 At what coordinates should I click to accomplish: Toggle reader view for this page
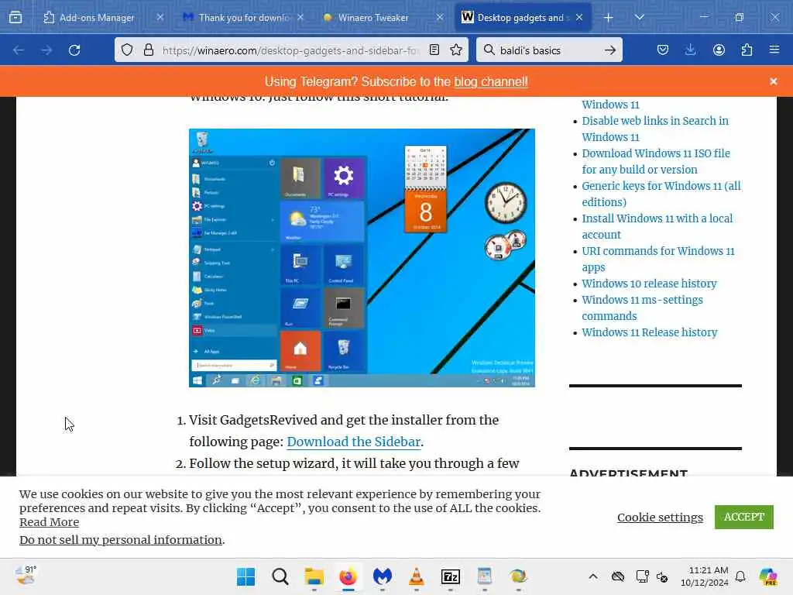(434, 50)
